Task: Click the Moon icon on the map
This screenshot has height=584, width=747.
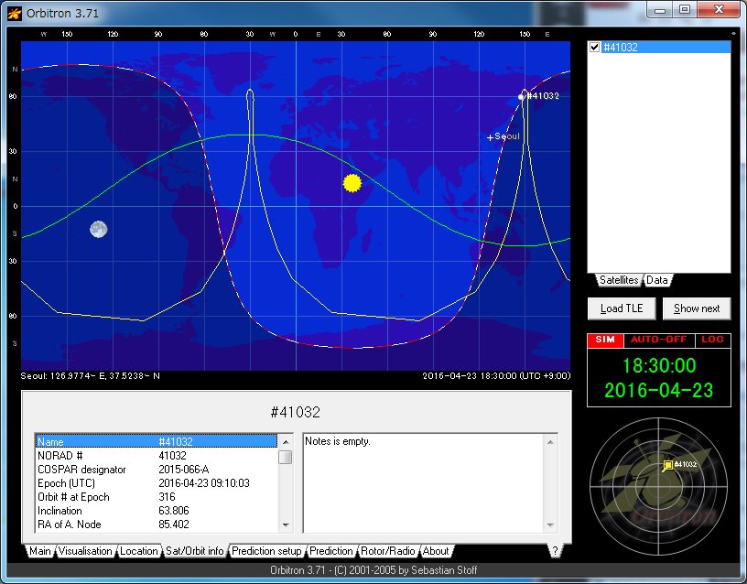Action: point(98,229)
